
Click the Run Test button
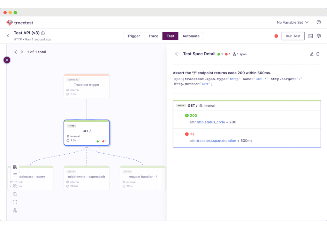coord(293,36)
